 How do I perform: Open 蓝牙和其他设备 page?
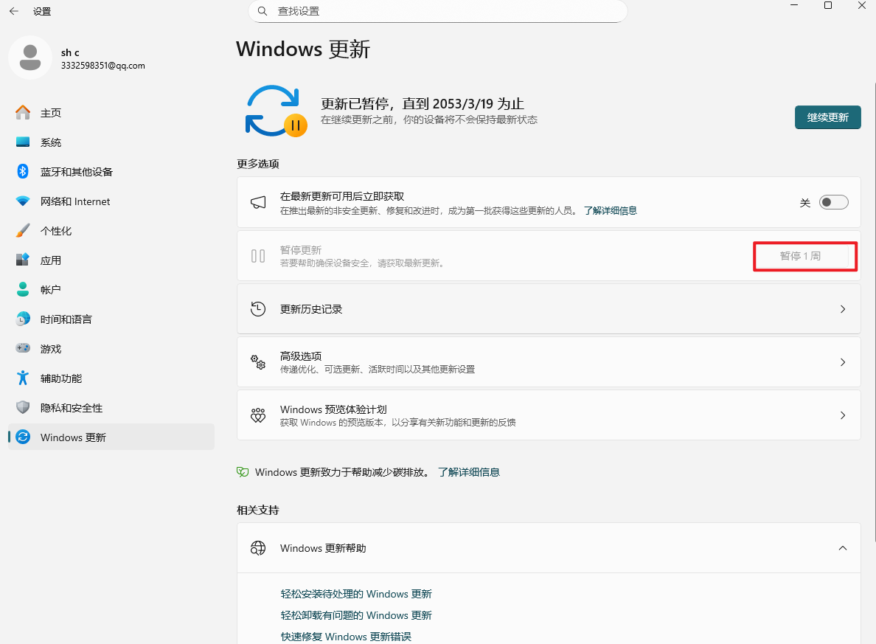(x=111, y=172)
